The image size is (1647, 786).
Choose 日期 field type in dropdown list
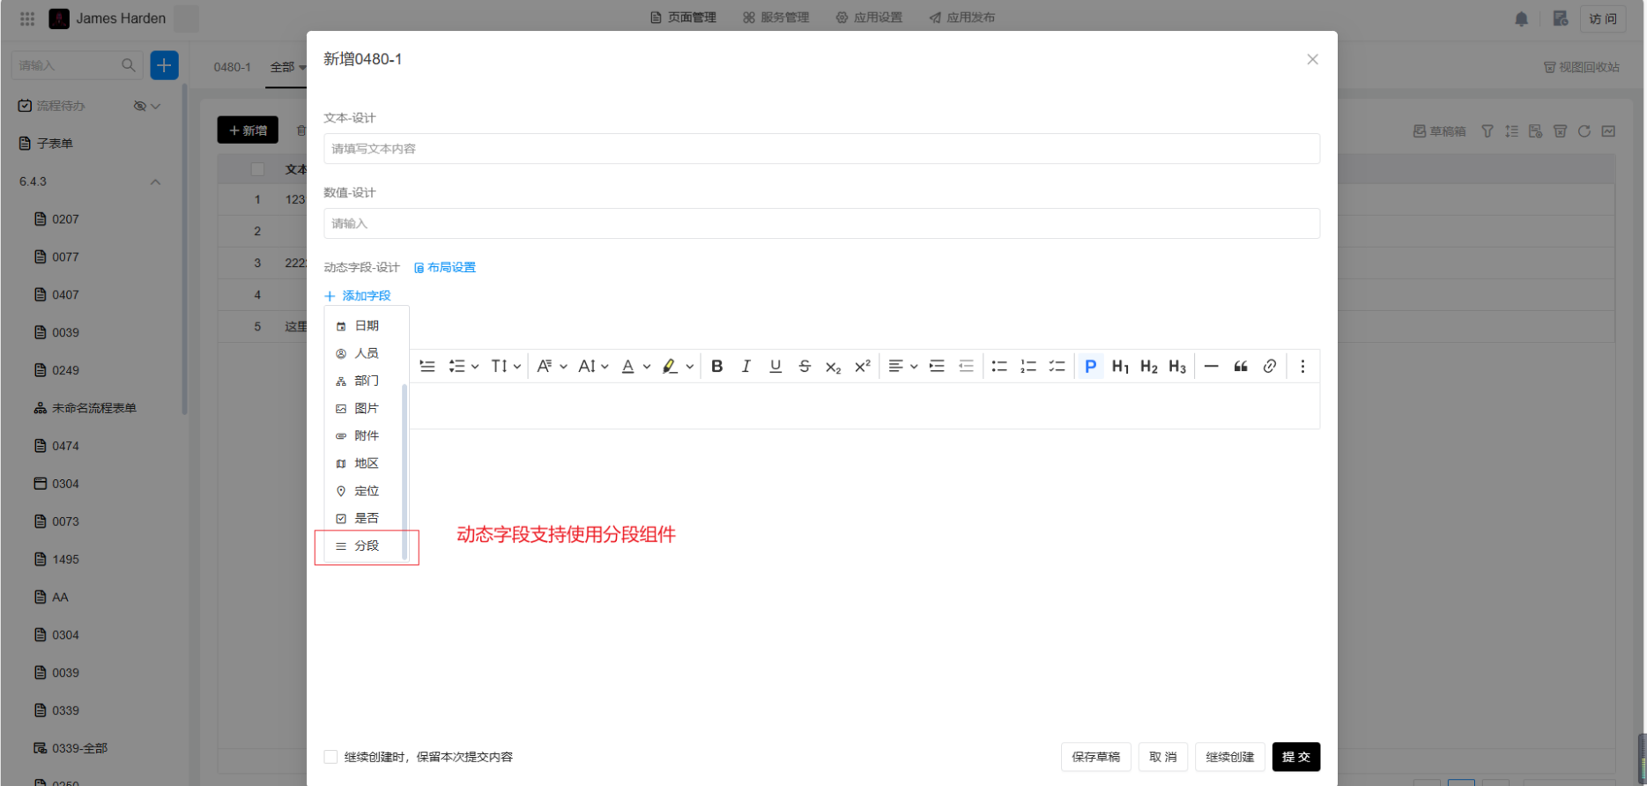click(x=366, y=326)
